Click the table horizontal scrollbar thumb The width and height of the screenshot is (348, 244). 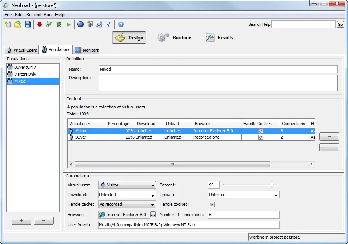point(172,164)
